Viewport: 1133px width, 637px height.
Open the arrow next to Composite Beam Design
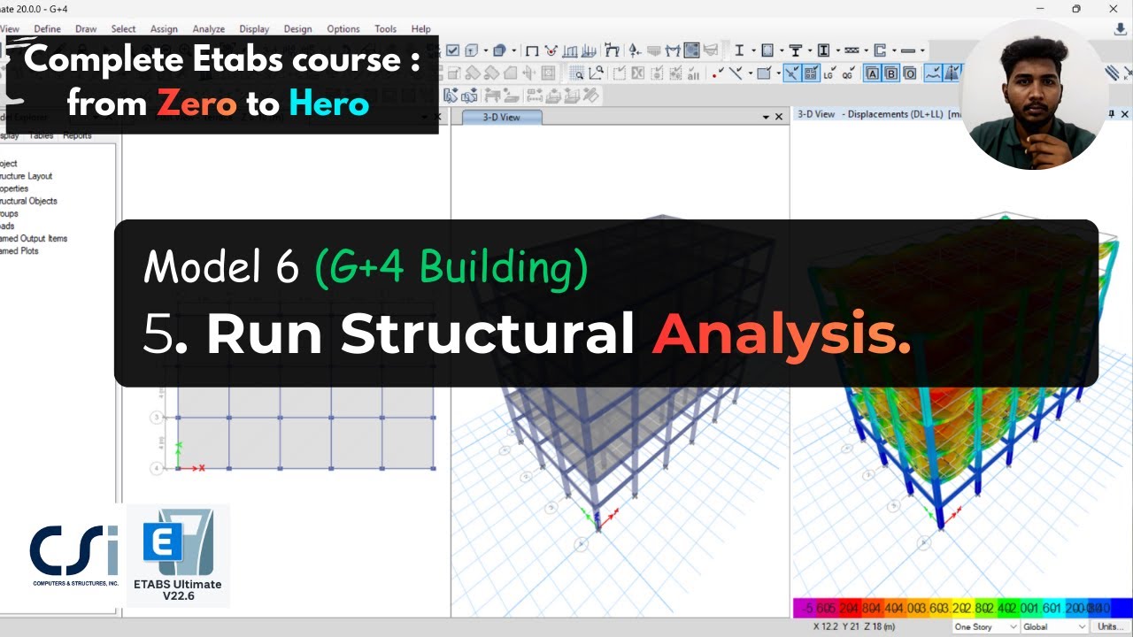(809, 50)
